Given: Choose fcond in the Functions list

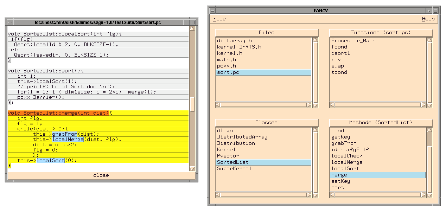Looking at the screenshot, I should (378, 47).
